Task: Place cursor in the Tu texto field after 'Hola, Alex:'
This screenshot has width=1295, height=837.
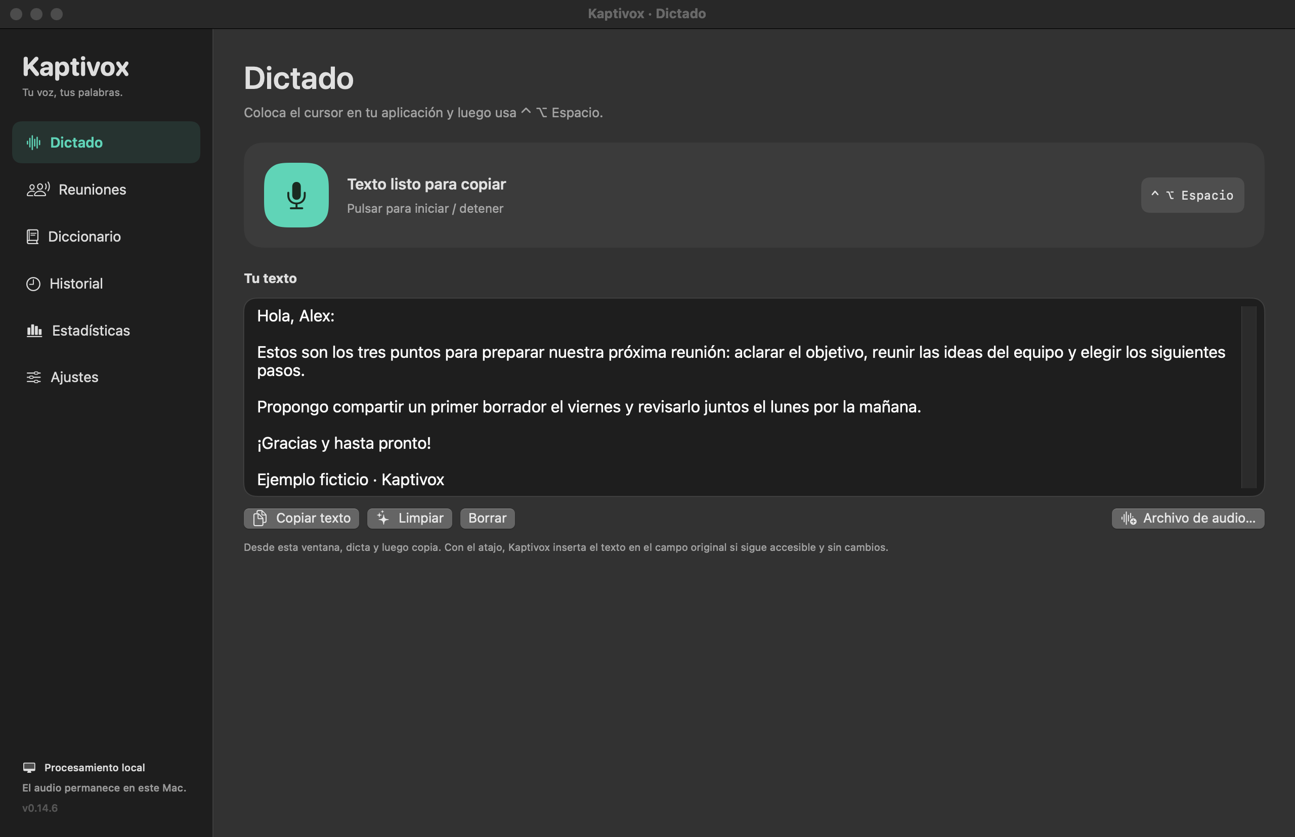Action: tap(335, 316)
